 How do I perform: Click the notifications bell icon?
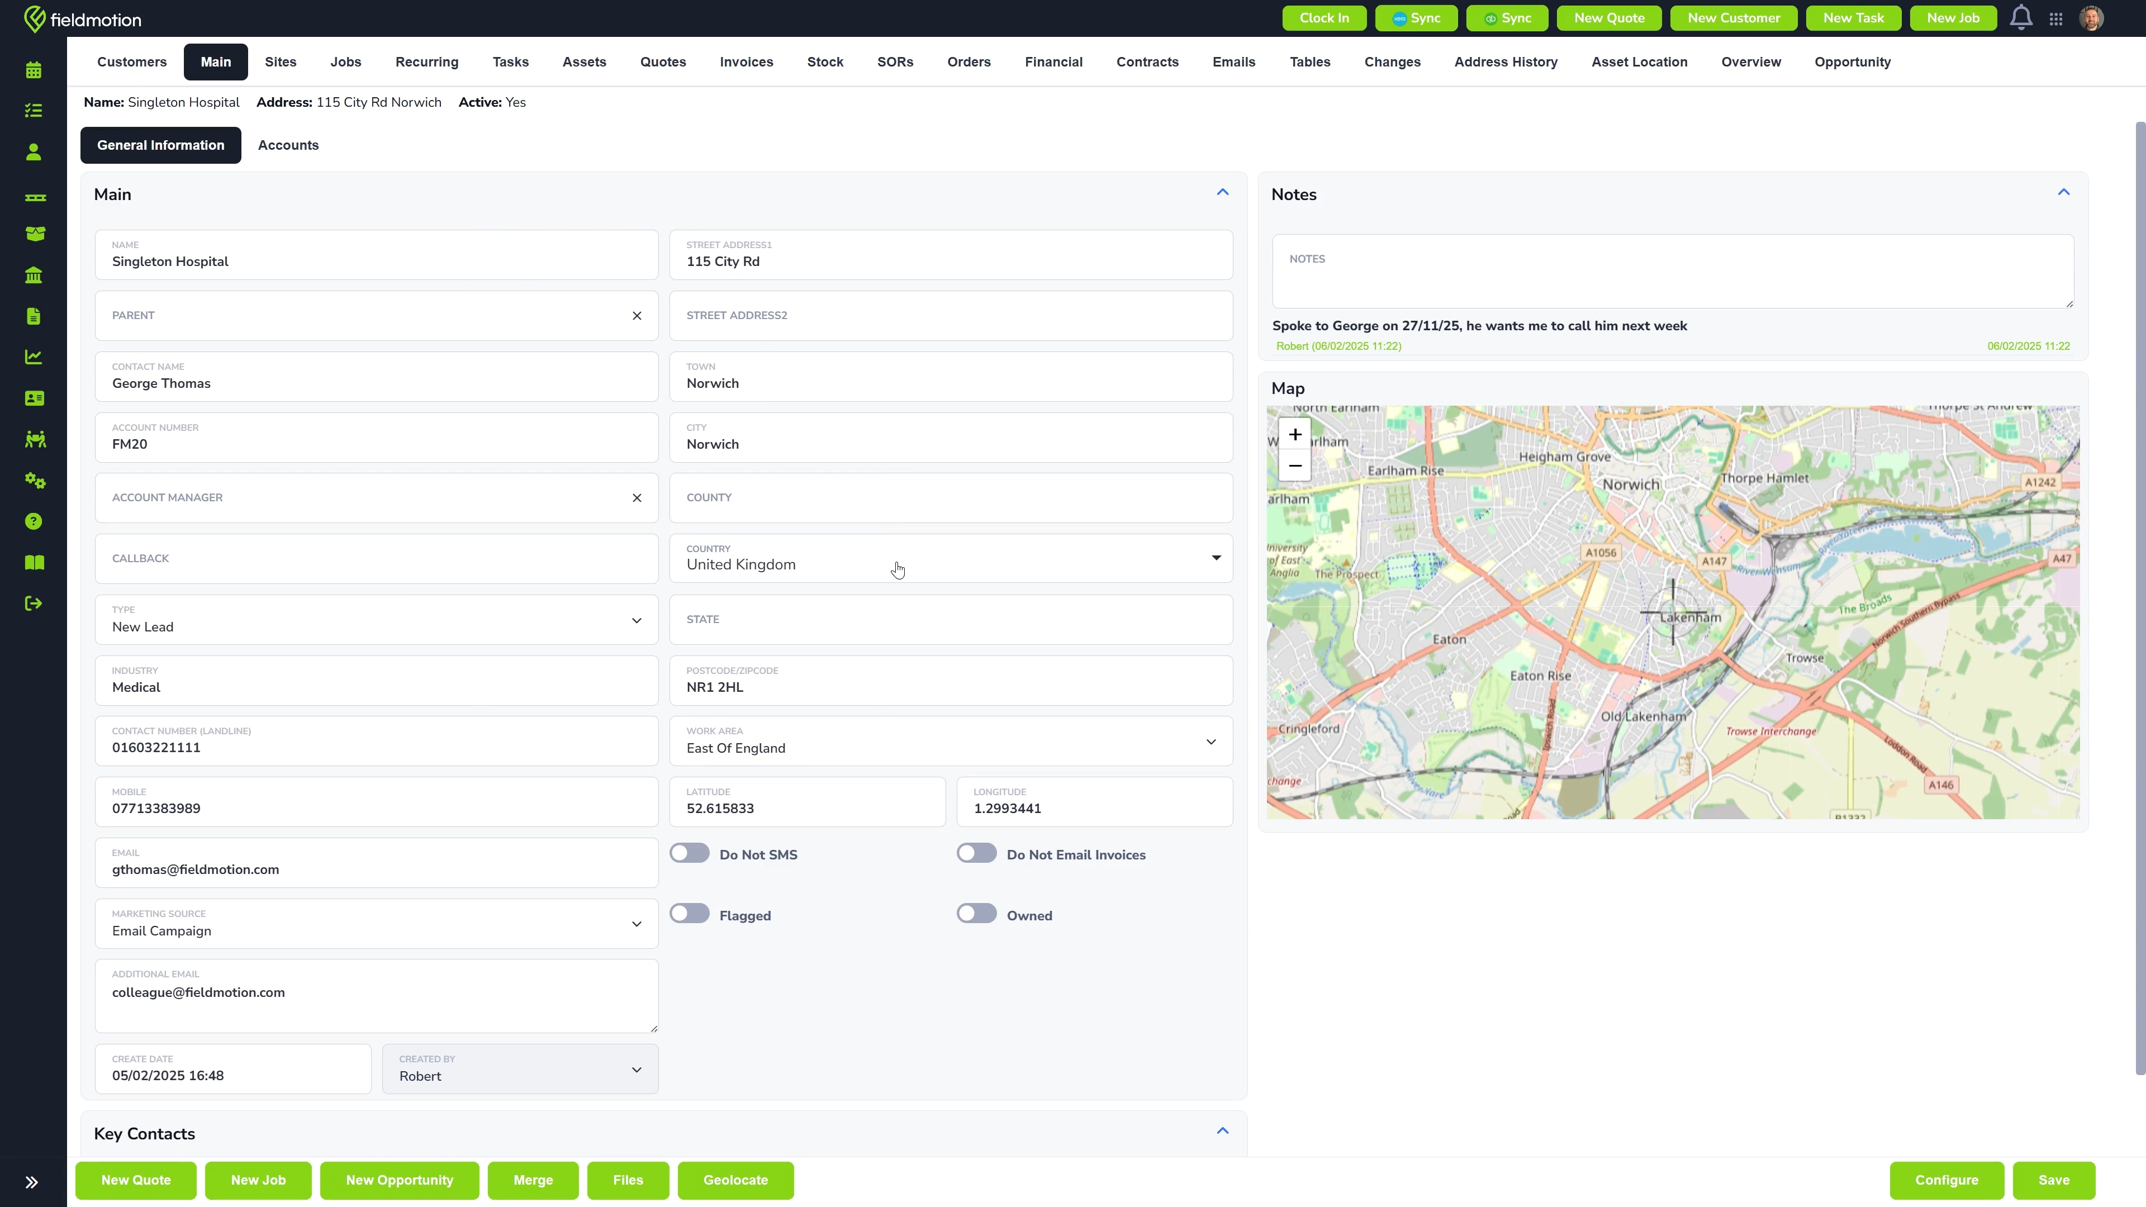(x=2021, y=17)
